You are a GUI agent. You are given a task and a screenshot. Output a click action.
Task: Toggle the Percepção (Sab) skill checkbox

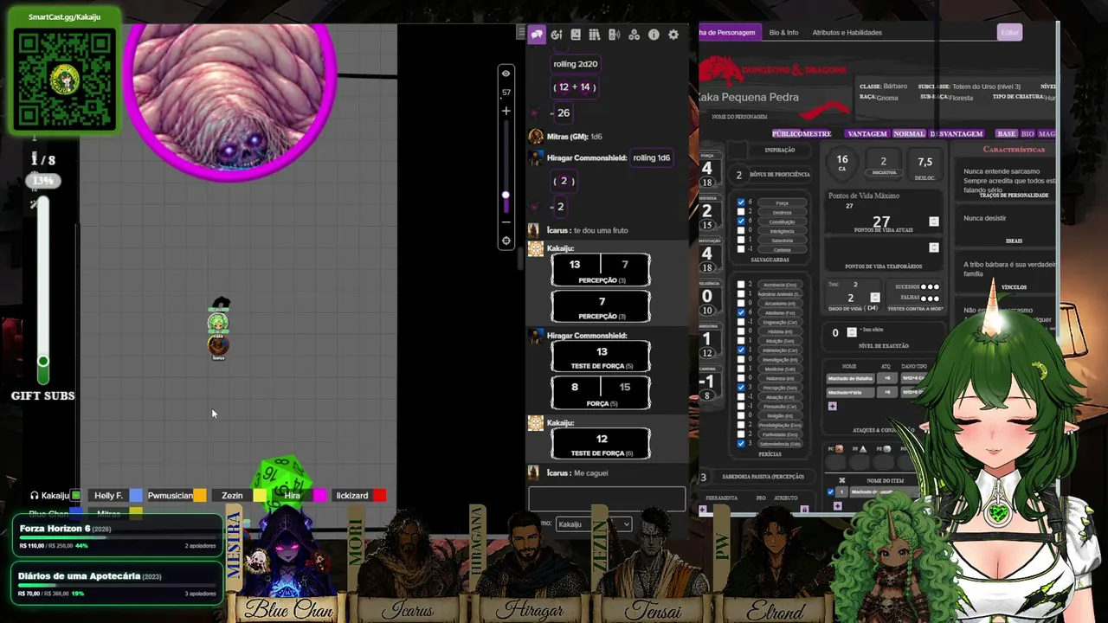click(x=740, y=387)
